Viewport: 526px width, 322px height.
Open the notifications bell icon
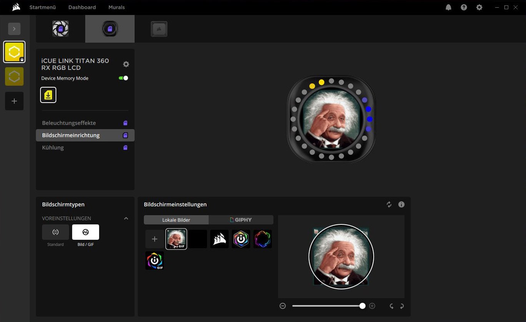(x=448, y=7)
